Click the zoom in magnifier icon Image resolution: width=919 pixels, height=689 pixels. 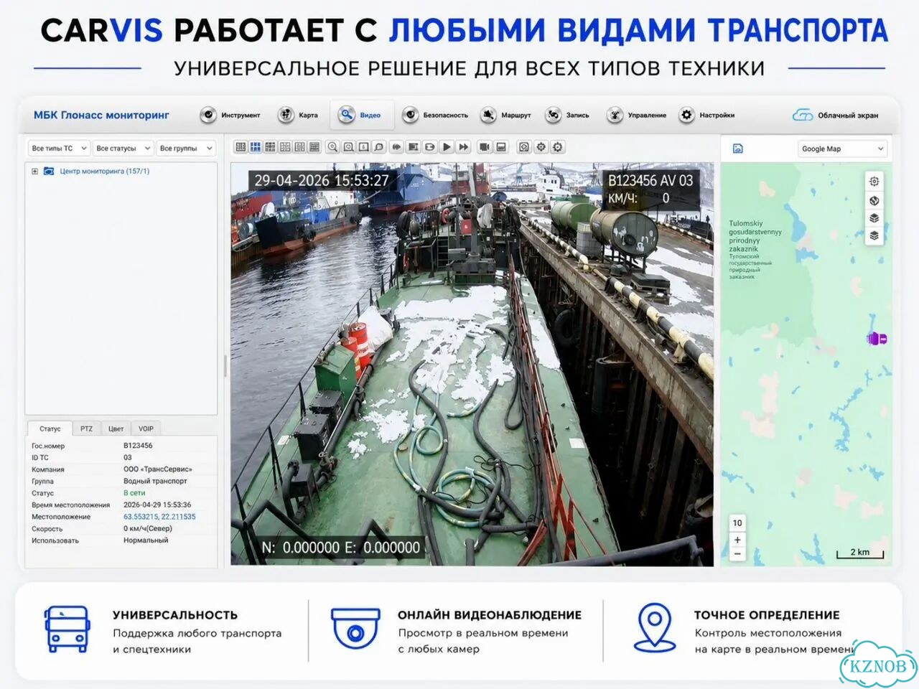(x=332, y=147)
